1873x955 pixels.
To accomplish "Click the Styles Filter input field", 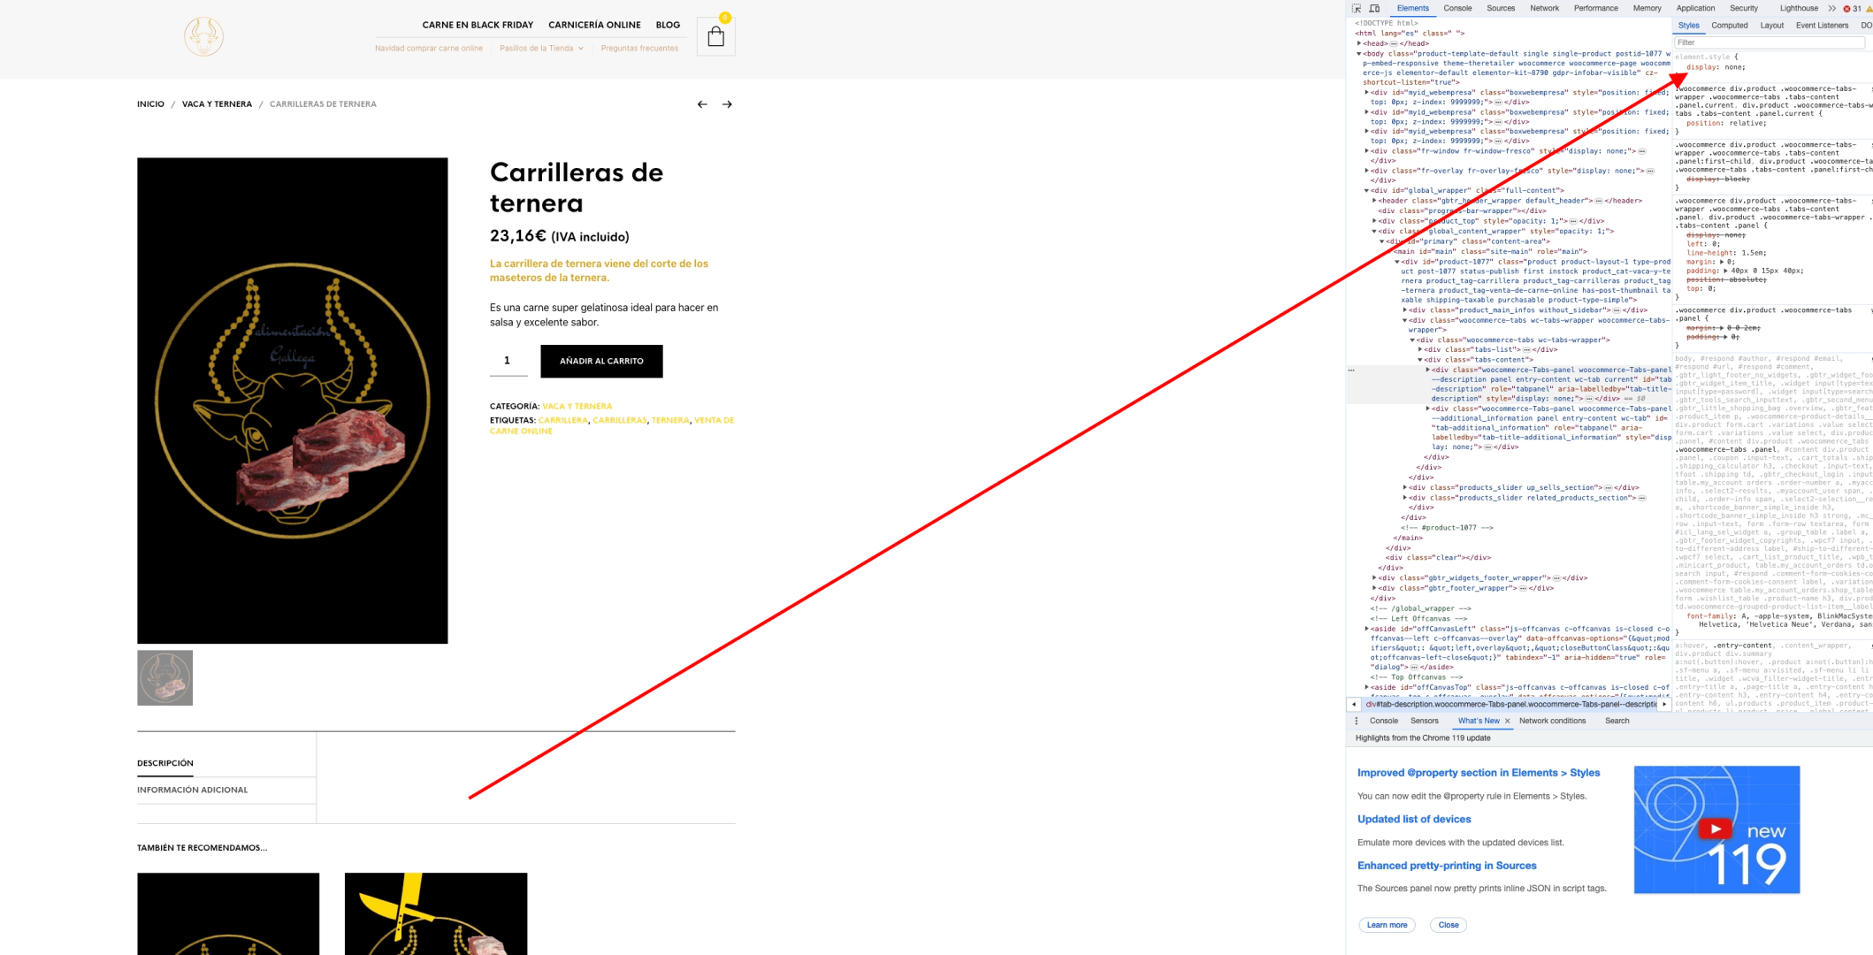I will tap(1770, 42).
